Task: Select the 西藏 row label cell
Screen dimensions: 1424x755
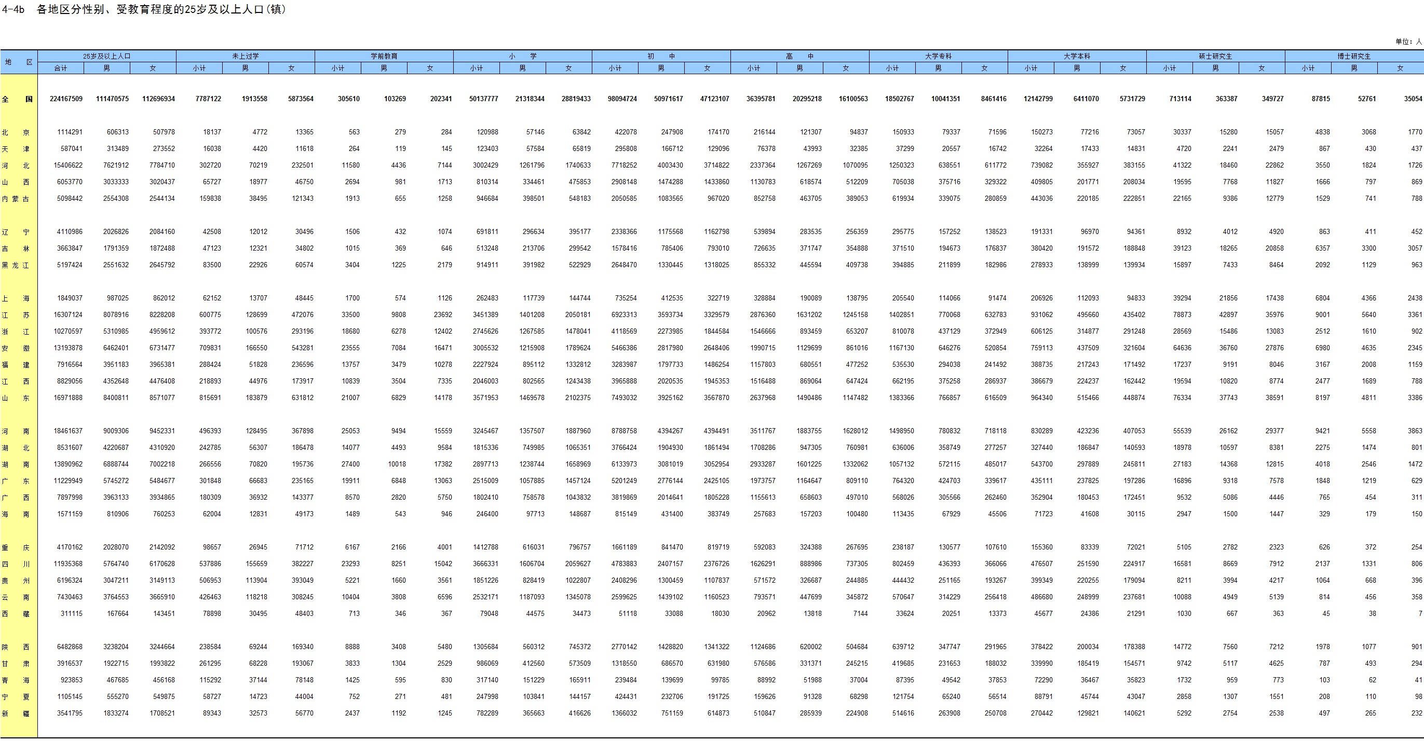Action: coord(16,614)
